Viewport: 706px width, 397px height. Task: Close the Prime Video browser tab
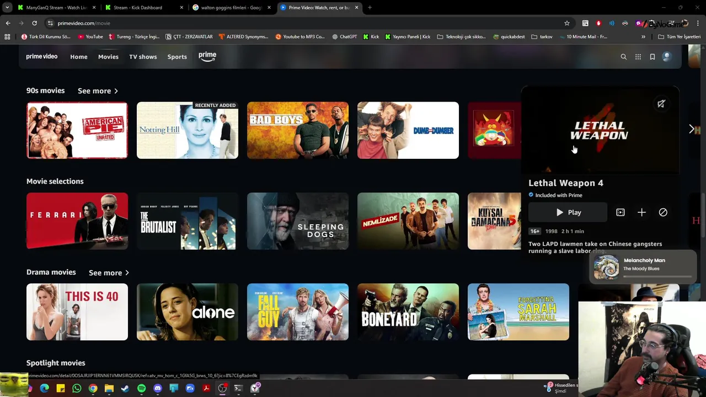pyautogui.click(x=356, y=8)
